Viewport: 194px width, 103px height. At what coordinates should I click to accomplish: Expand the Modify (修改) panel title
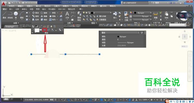click(46, 33)
